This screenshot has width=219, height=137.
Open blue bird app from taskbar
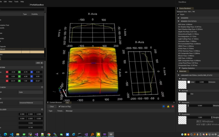click(68, 135)
